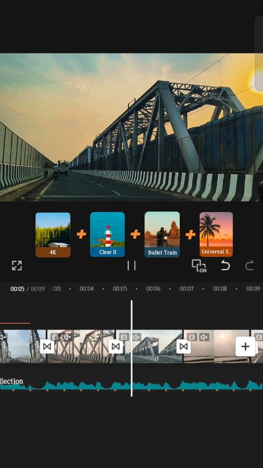This screenshot has width=263, height=468.
Task: Pause the video playback
Action: pyautogui.click(x=131, y=266)
